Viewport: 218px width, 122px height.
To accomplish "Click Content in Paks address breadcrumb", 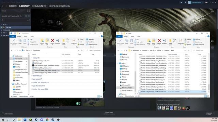I will (x=166, y=50).
